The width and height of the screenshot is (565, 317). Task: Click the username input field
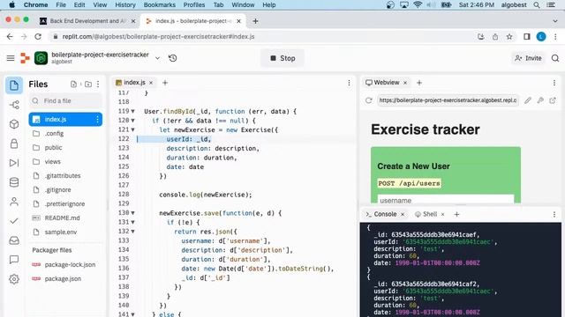(x=446, y=200)
